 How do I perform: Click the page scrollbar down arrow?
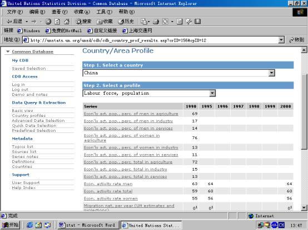304,207
